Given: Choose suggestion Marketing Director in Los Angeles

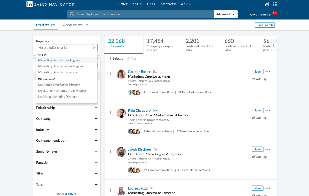Looking at the screenshot, I should coord(67,66).
